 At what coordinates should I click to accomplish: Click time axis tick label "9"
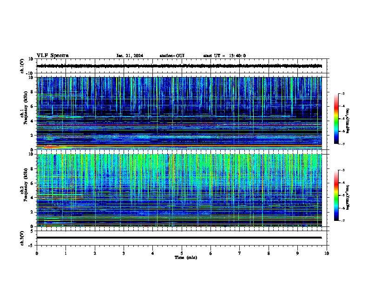point(297,253)
